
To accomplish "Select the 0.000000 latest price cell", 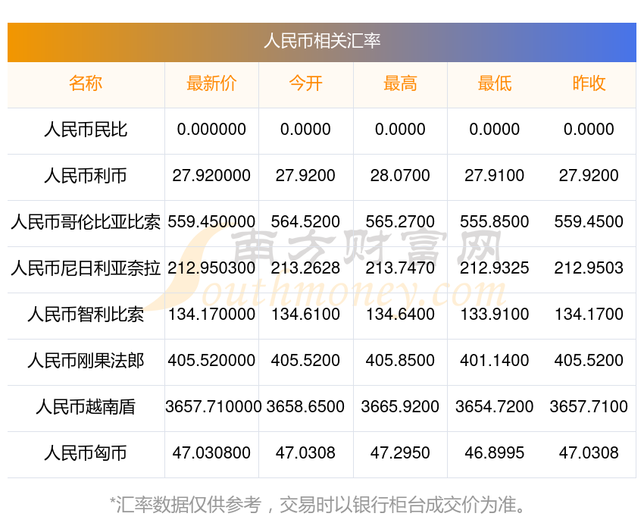I will (x=211, y=130).
